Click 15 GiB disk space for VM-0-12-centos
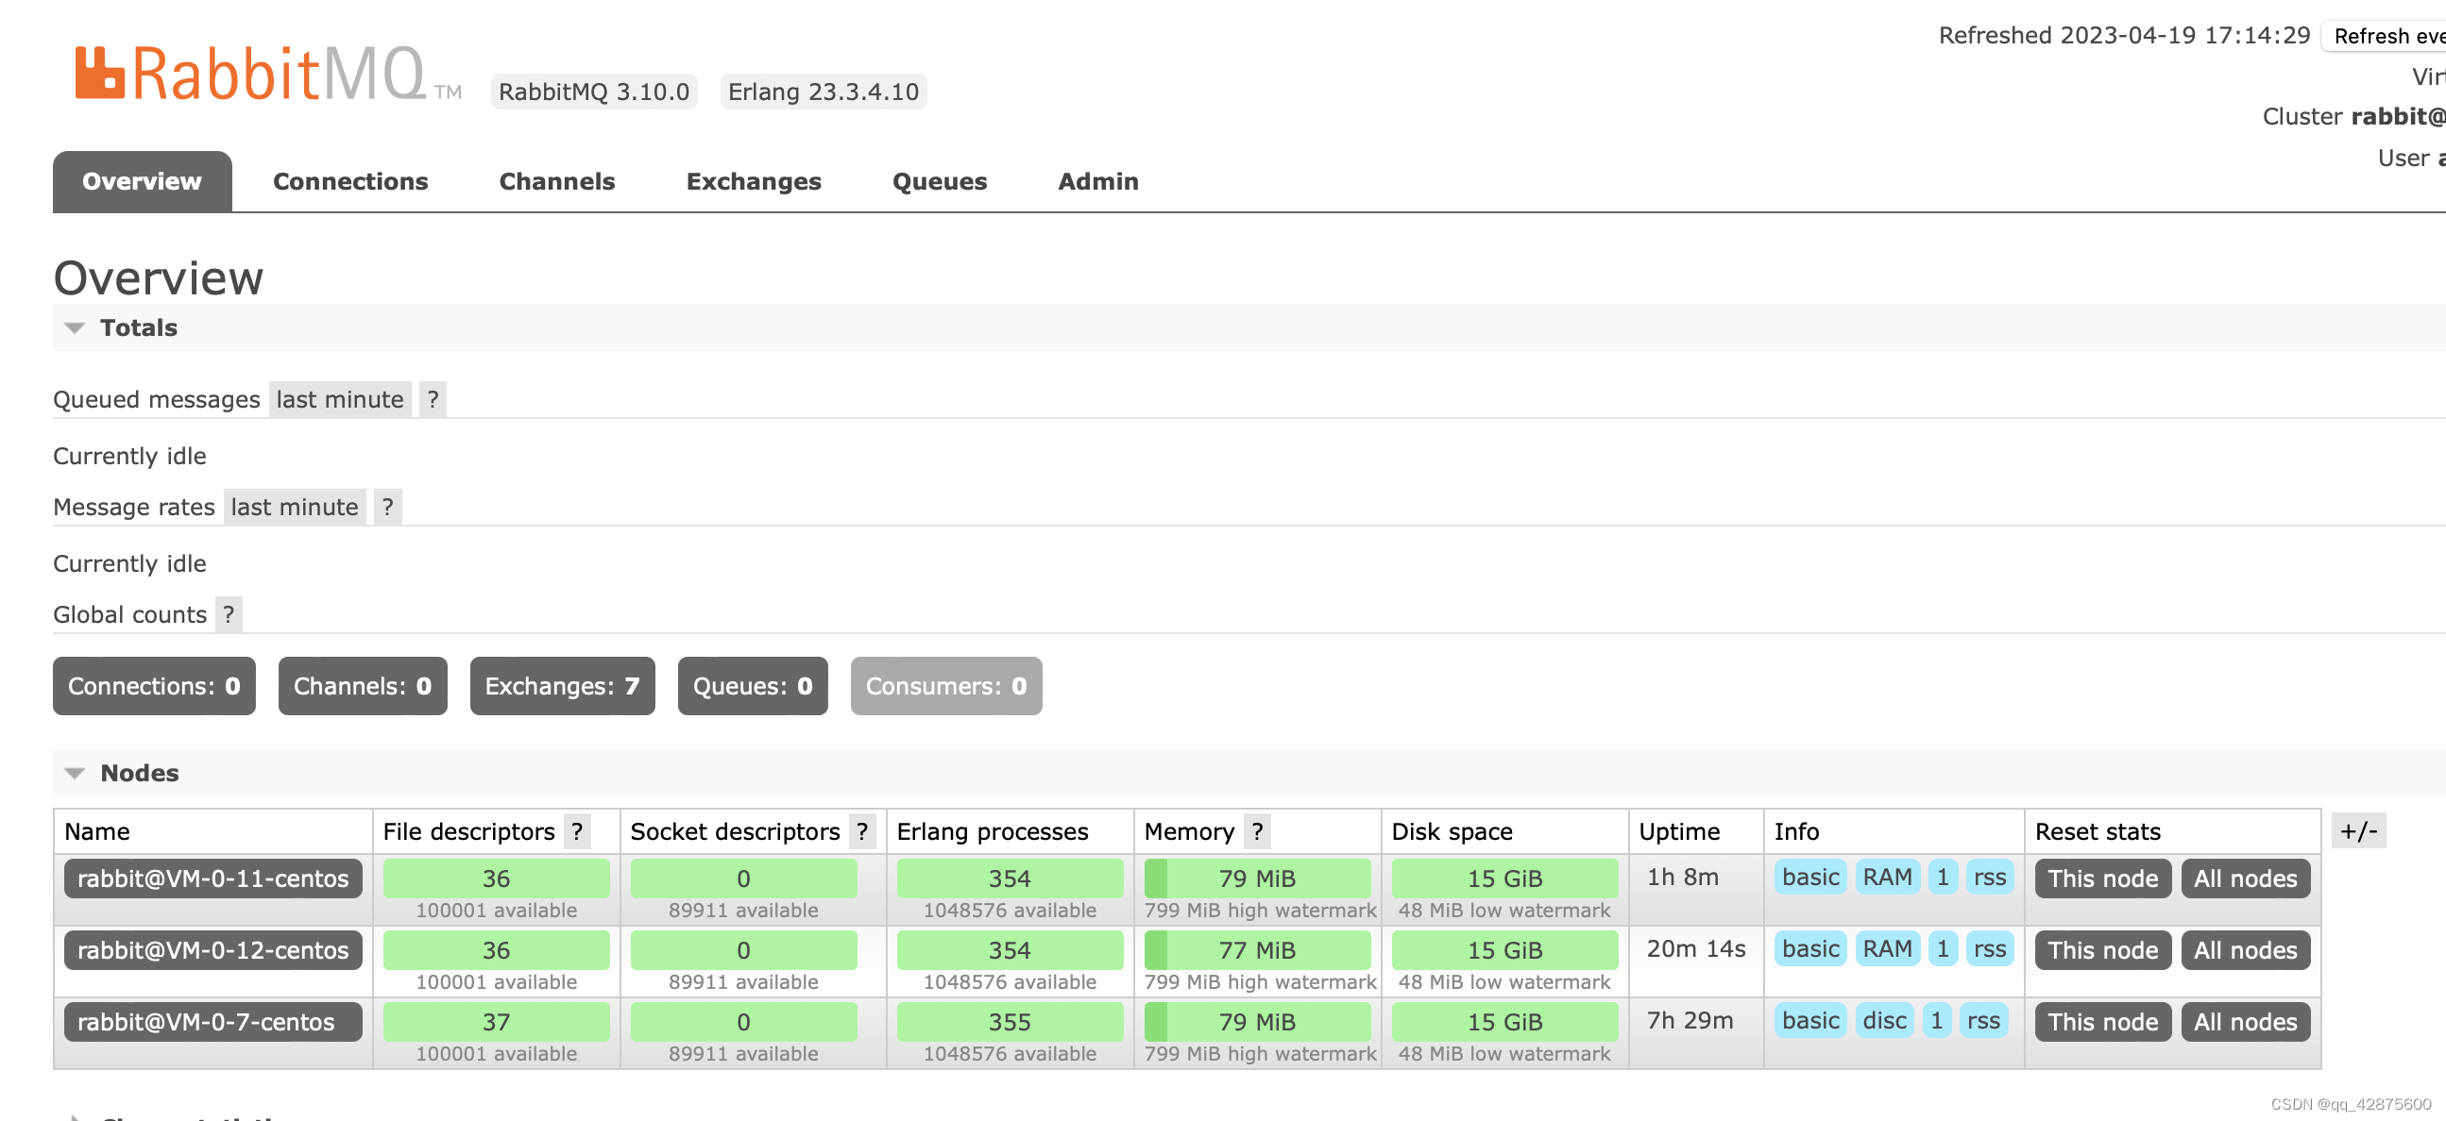The width and height of the screenshot is (2446, 1121). click(x=1505, y=950)
